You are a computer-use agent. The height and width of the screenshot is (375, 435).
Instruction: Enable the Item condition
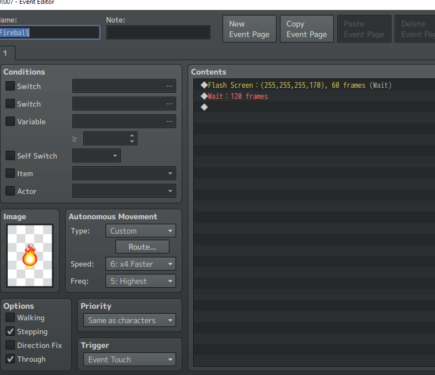pyautogui.click(x=10, y=173)
